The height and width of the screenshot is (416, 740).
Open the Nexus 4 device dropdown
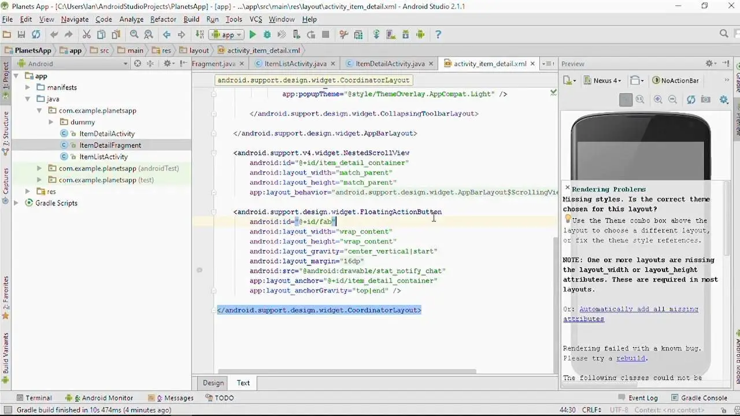point(602,80)
